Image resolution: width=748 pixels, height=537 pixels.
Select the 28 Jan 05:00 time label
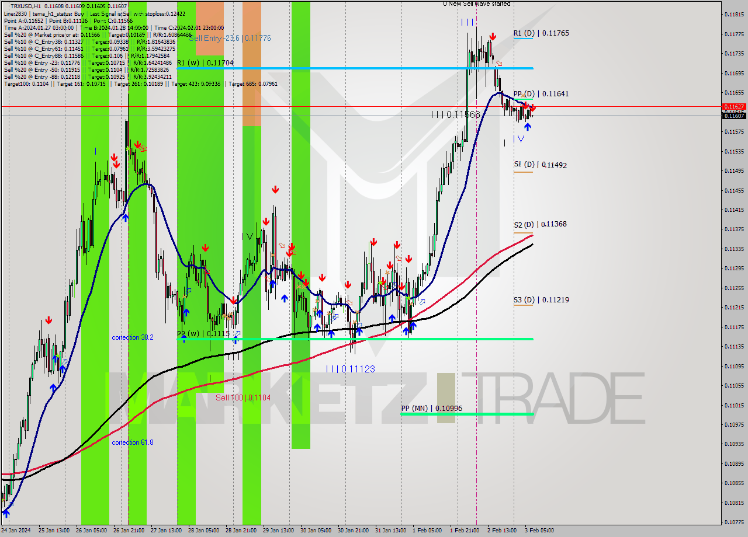pos(204,531)
